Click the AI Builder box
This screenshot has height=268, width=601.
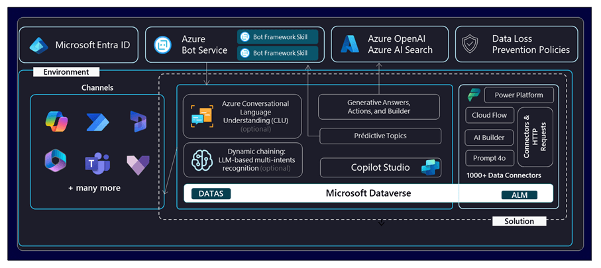point(489,138)
